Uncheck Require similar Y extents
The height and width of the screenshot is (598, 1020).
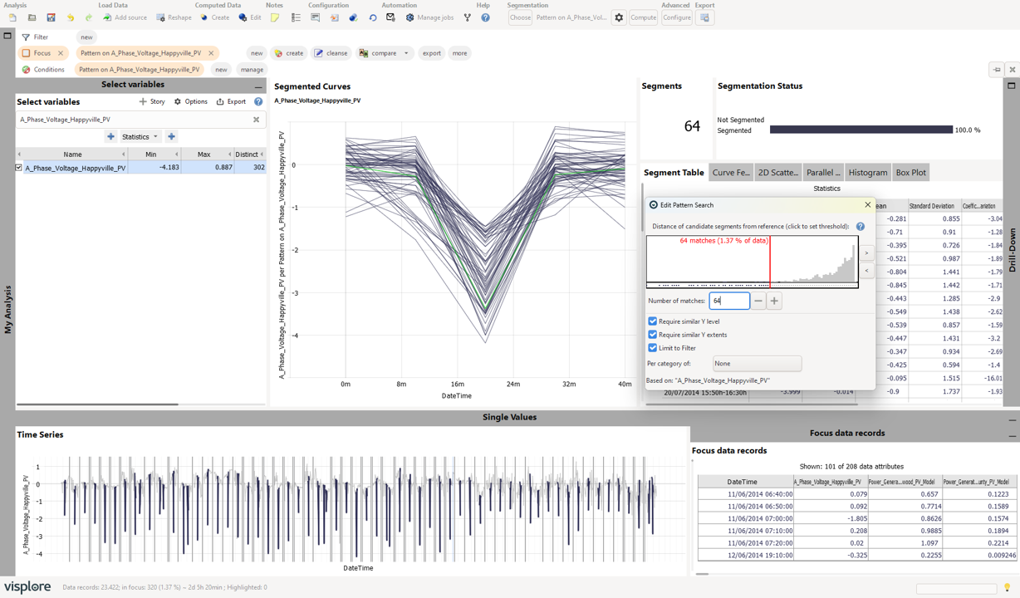tap(652, 335)
